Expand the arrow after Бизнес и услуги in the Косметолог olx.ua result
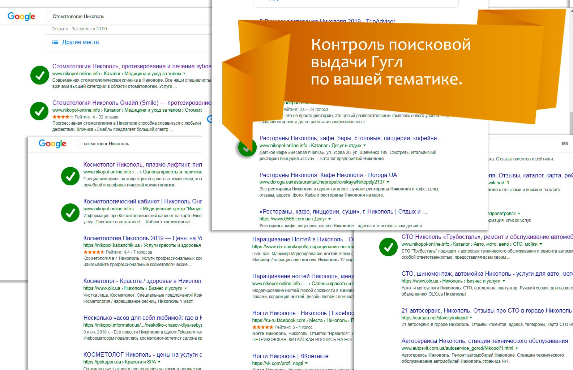This screenshot has width=573, height=370. tap(186, 288)
